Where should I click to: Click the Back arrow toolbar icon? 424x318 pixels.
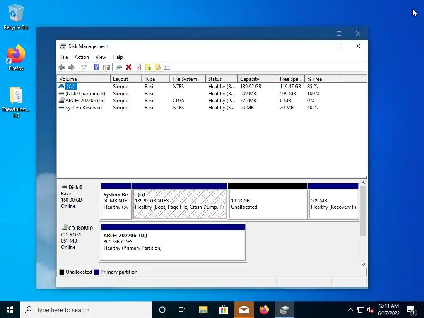(x=62, y=67)
